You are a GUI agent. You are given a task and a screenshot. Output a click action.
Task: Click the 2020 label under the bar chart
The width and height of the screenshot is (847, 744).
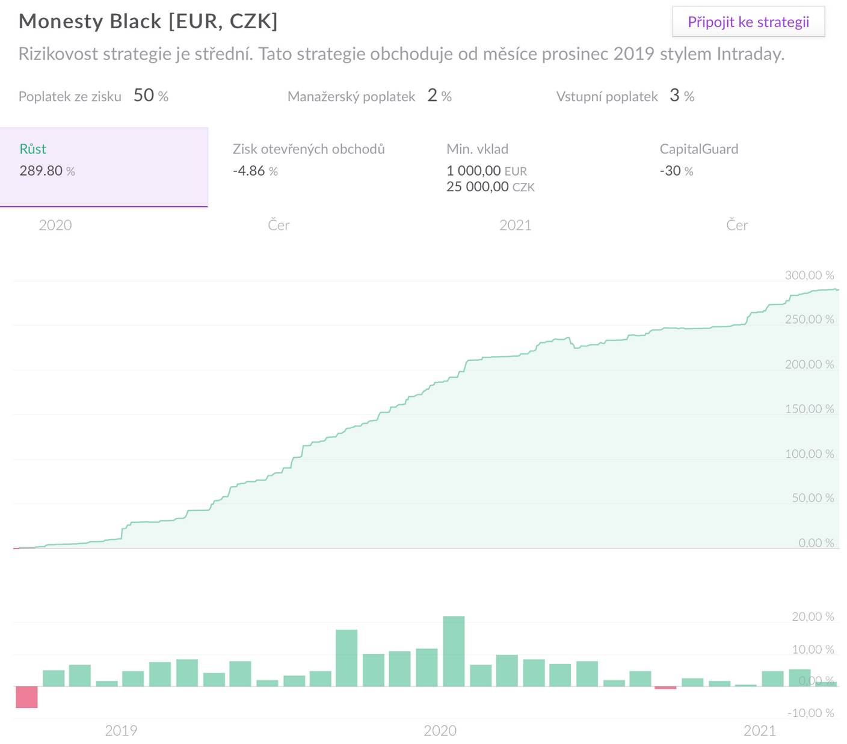click(440, 731)
